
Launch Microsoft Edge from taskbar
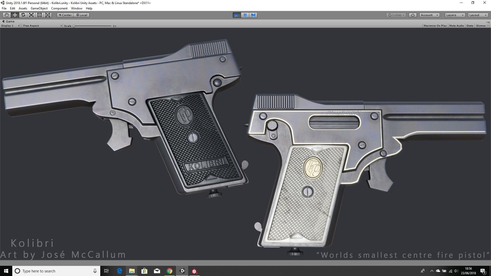coord(119,271)
